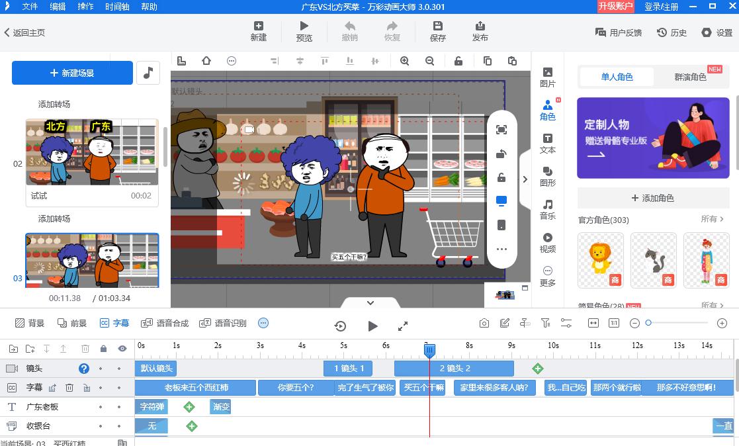Viewport: 739px width, 446px height.
Task: Click the camera snapshot icon above the timeline
Action: (x=484, y=323)
